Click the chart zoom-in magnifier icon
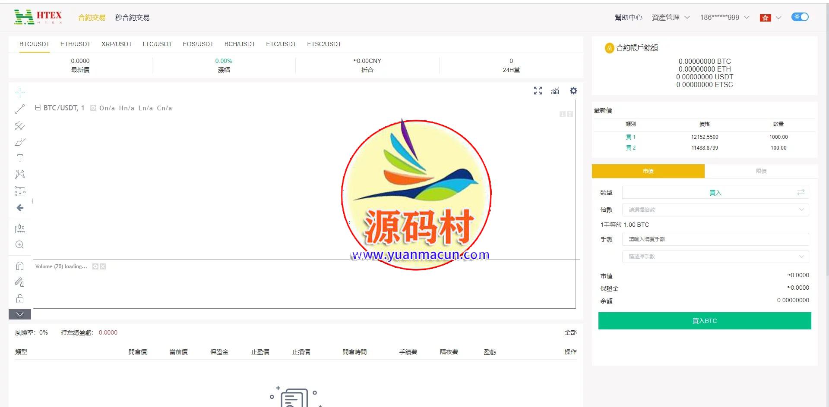829x407 pixels. point(20,245)
